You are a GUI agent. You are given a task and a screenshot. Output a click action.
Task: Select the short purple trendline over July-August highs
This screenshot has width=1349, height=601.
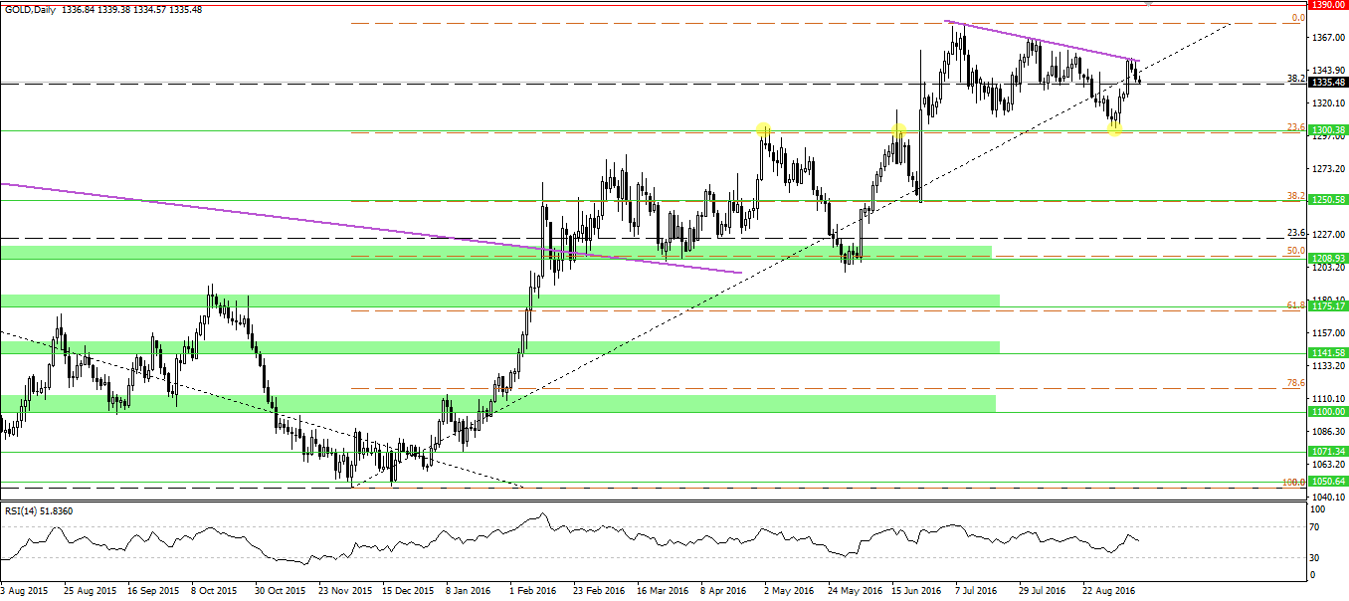pos(1040,41)
